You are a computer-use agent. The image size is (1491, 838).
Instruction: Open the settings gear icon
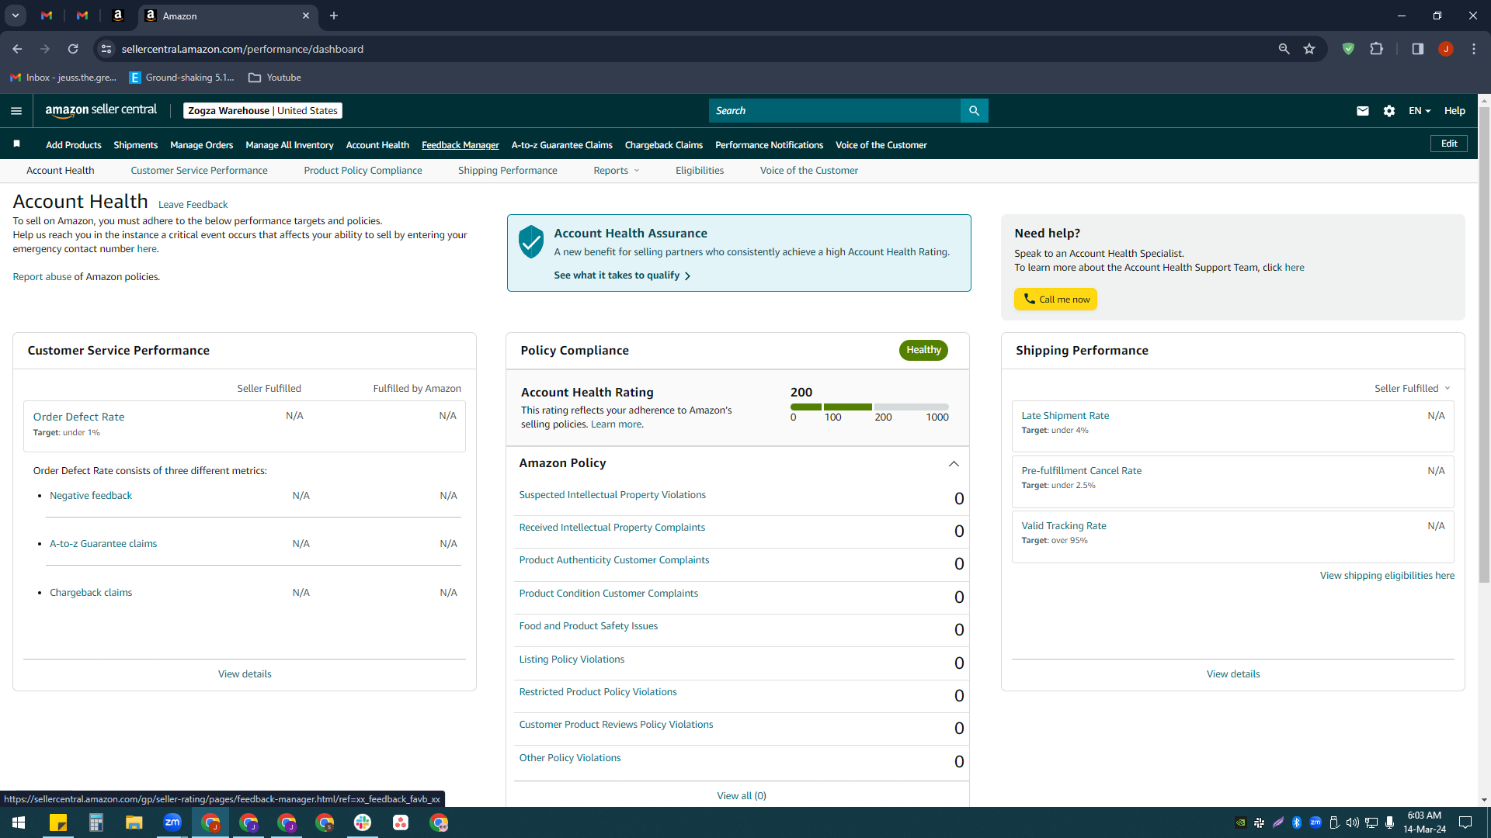click(x=1389, y=111)
